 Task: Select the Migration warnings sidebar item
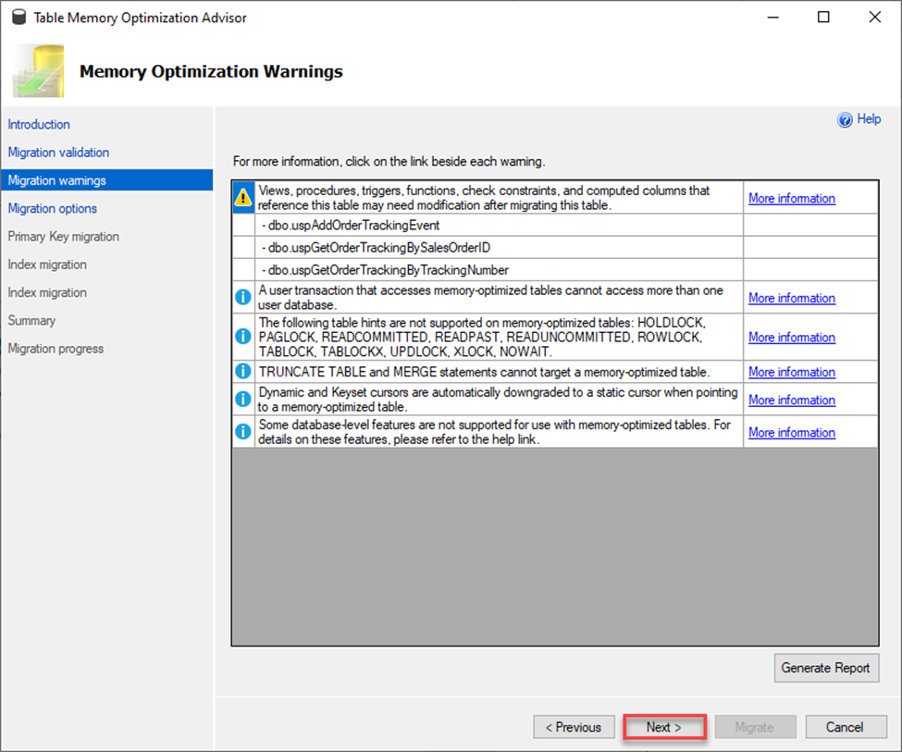click(x=107, y=180)
